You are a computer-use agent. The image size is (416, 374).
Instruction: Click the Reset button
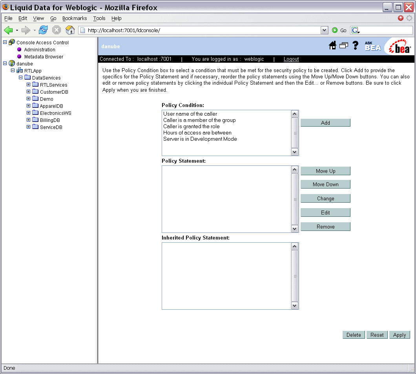[x=377, y=335]
